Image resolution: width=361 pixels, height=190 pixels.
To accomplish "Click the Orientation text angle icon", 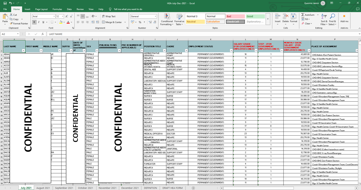I will pyautogui.click(x=93, y=16).
